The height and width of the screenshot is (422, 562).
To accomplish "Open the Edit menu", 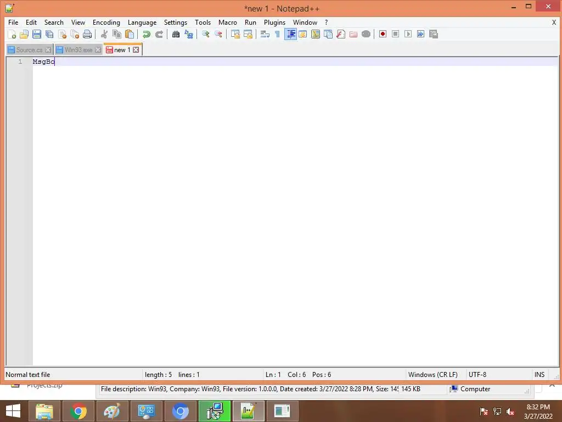I will click(31, 22).
